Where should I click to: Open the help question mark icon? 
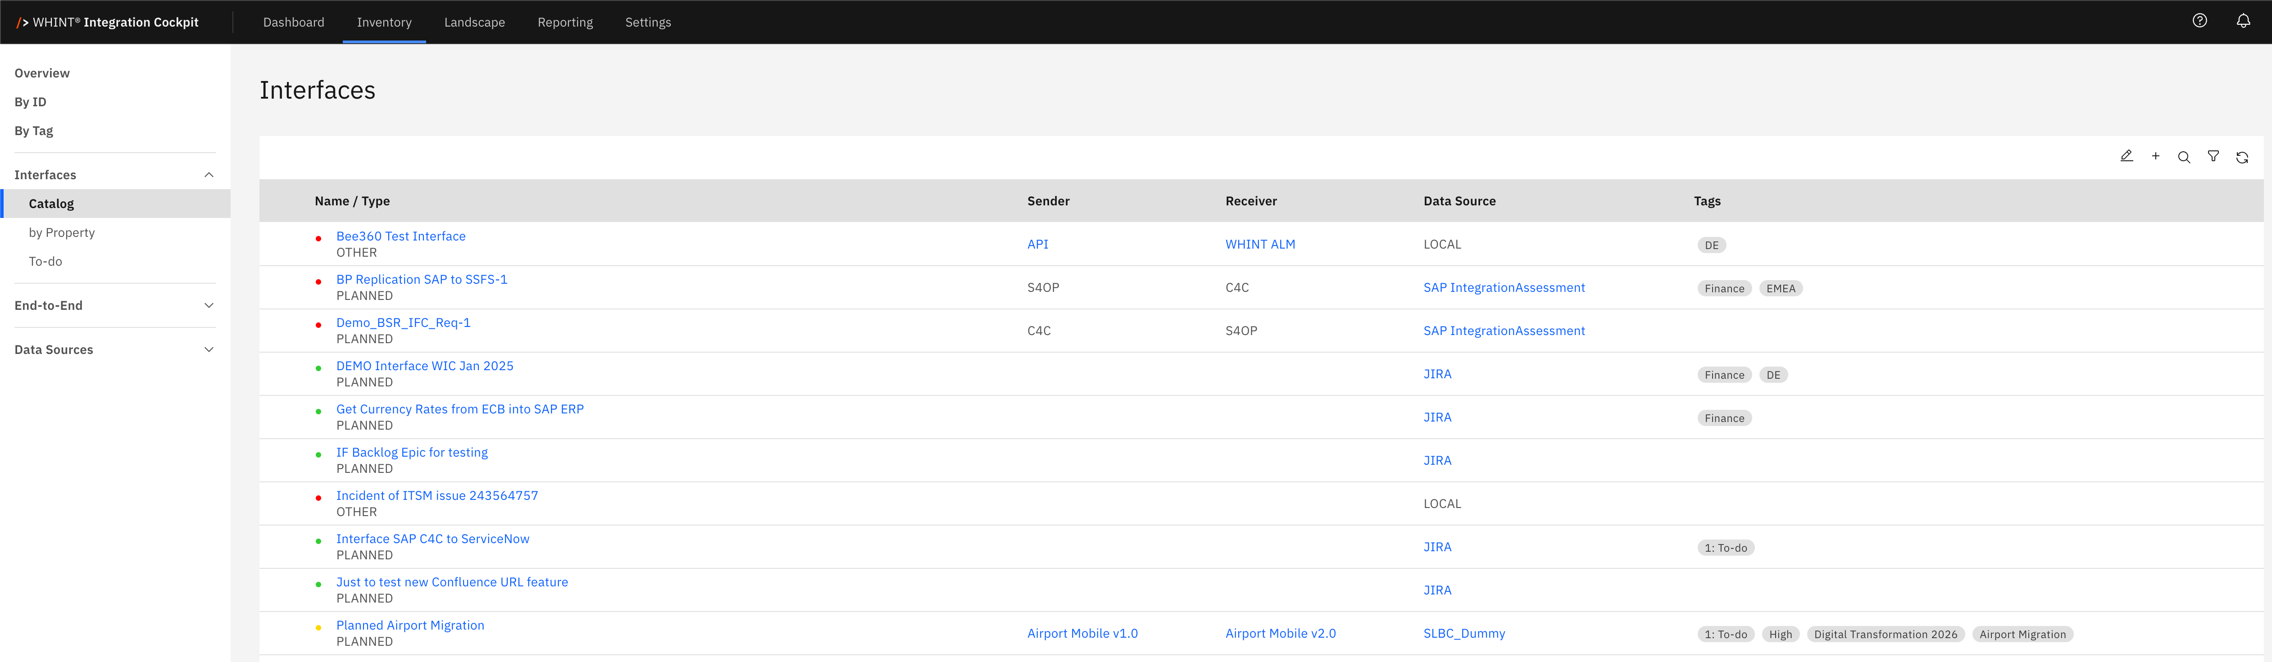(2199, 21)
